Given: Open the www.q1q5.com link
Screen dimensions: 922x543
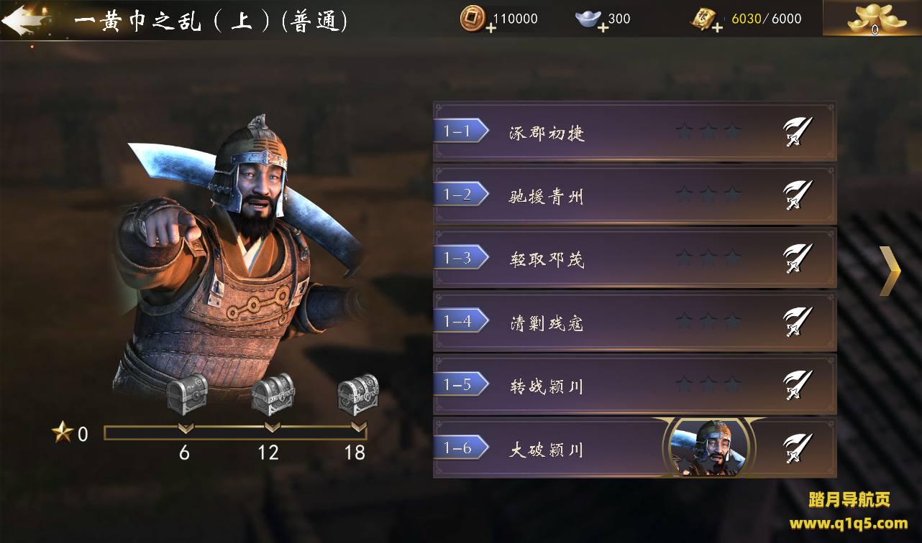Looking at the screenshot, I should pyautogui.click(x=849, y=524).
